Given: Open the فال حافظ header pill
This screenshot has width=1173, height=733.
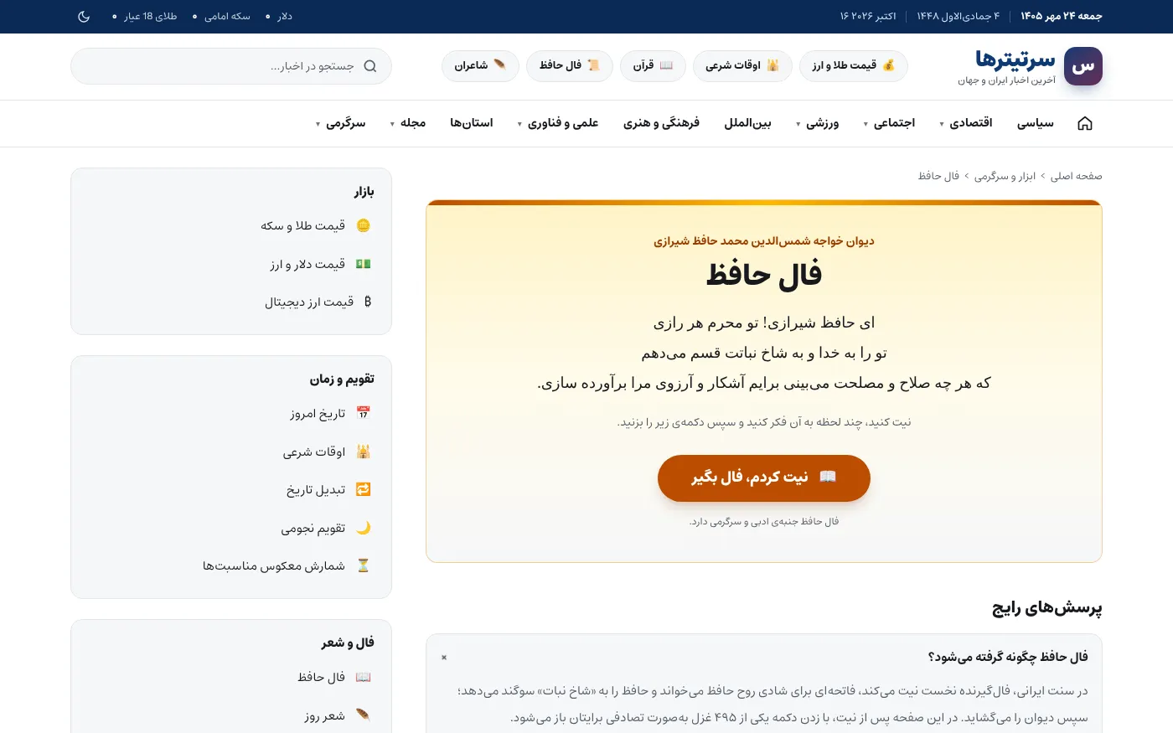Looking at the screenshot, I should pyautogui.click(x=570, y=65).
